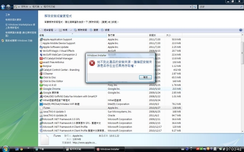The width and height of the screenshot is (244, 152).
Task: Switch to Programs and Features taskbar button
Action: point(79,149)
